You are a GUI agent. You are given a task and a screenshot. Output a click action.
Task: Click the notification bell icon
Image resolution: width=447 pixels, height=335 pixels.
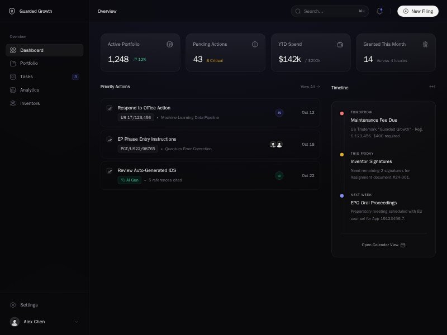tap(380, 11)
